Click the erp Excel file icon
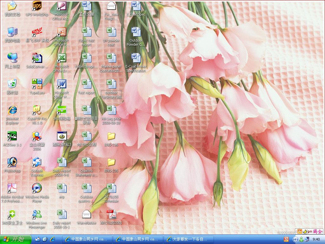Image resolution: width=325 pixels, height=244 pixels. [62, 191]
